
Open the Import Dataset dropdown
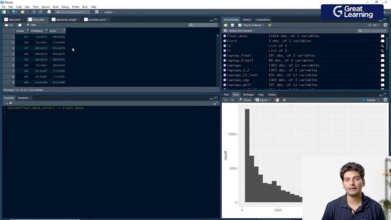coord(251,25)
